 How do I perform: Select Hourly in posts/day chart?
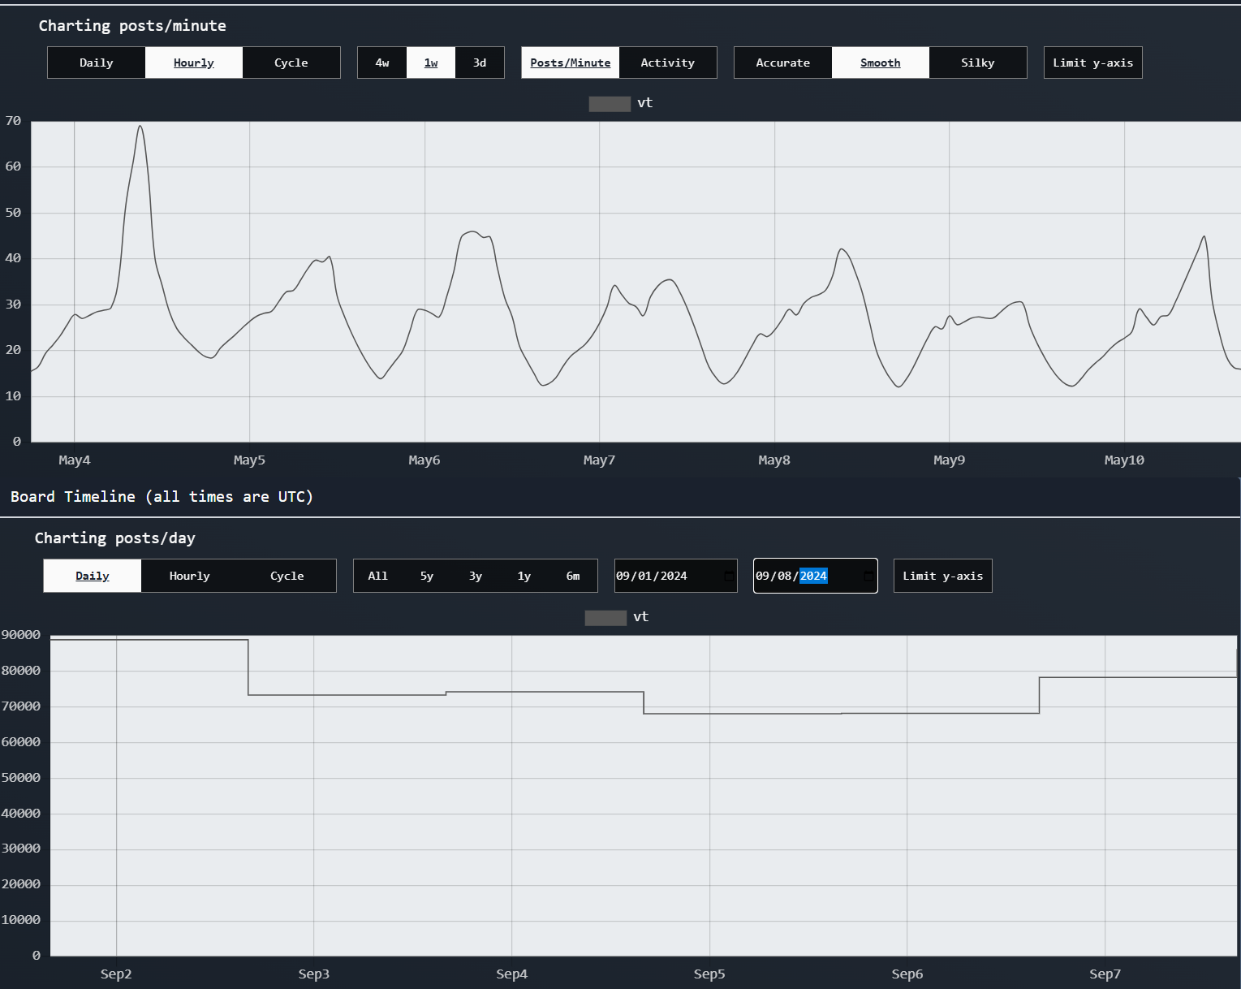[190, 576]
